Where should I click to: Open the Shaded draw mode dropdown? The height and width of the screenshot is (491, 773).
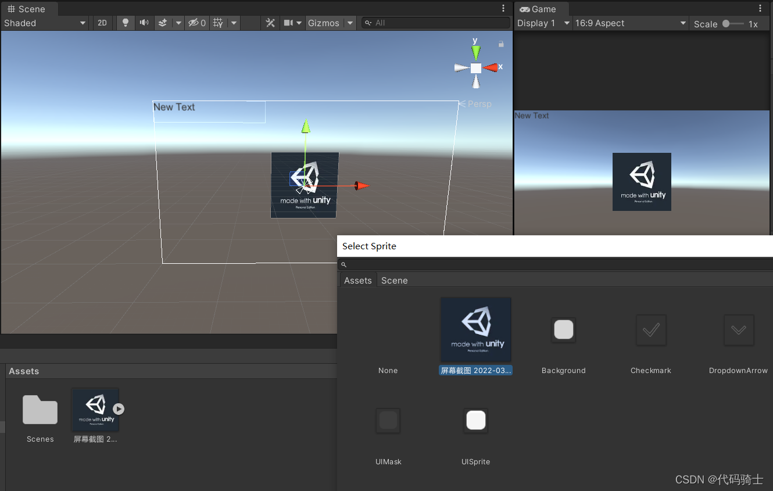(x=45, y=23)
